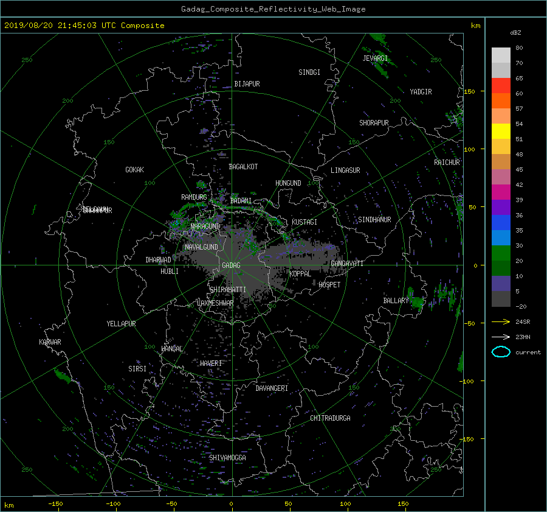Click the LINGASUR town label
547x512 pixels.
tap(345, 170)
